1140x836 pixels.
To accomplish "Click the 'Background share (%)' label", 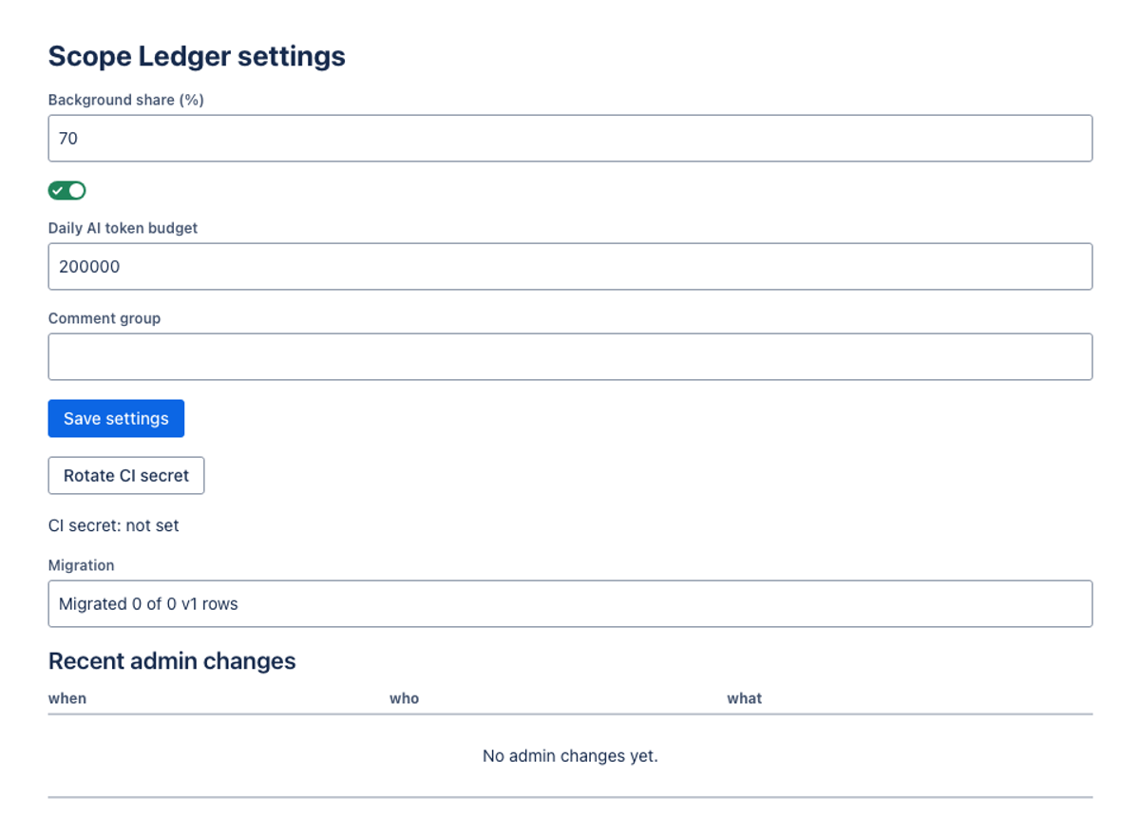I will 126,100.
